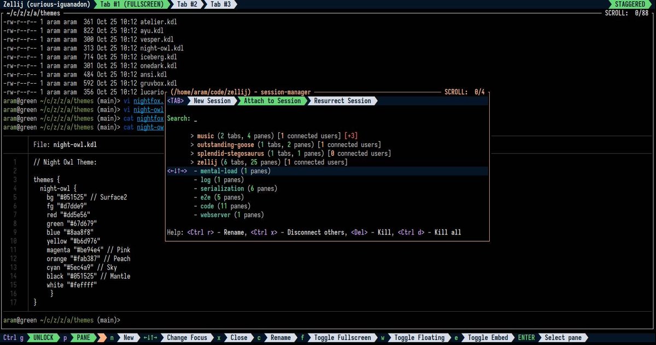Image resolution: width=656 pixels, height=345 pixels.
Task: Open Tab #3
Action: coord(220,4)
